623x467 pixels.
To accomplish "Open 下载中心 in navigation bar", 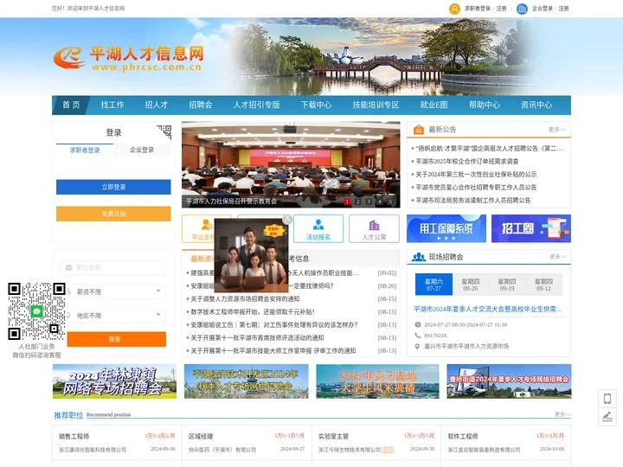I will pos(317,105).
